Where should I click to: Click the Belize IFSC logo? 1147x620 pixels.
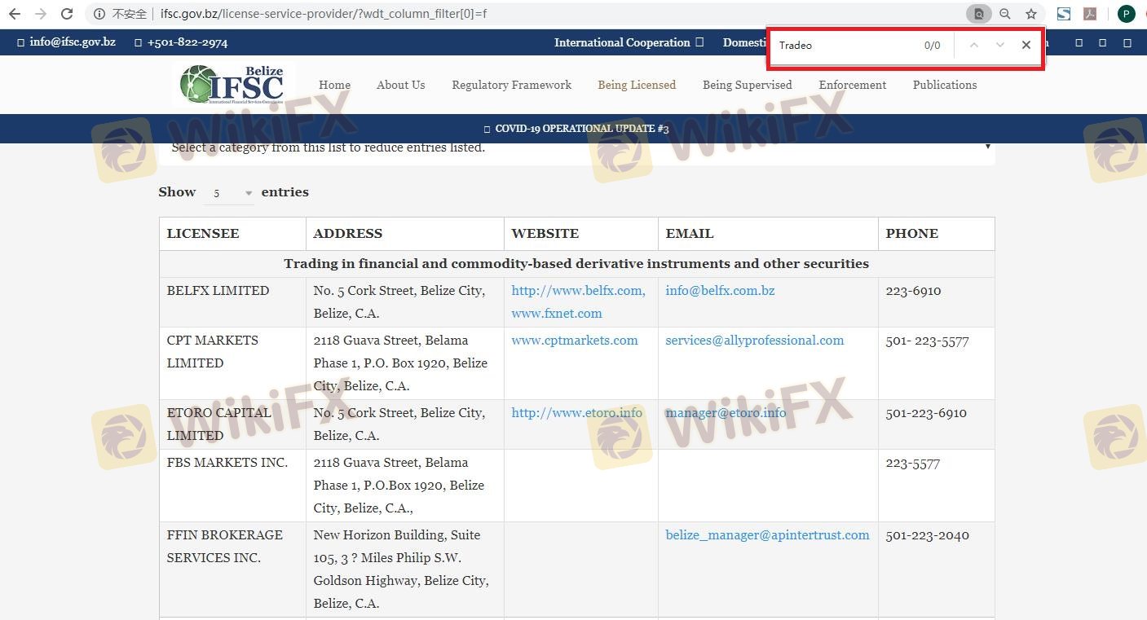(x=232, y=85)
